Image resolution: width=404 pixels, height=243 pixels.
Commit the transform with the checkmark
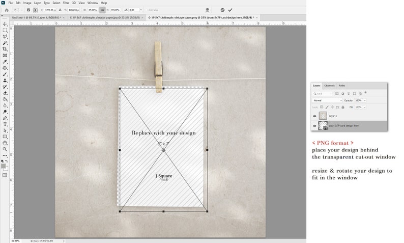pyautogui.click(x=230, y=10)
